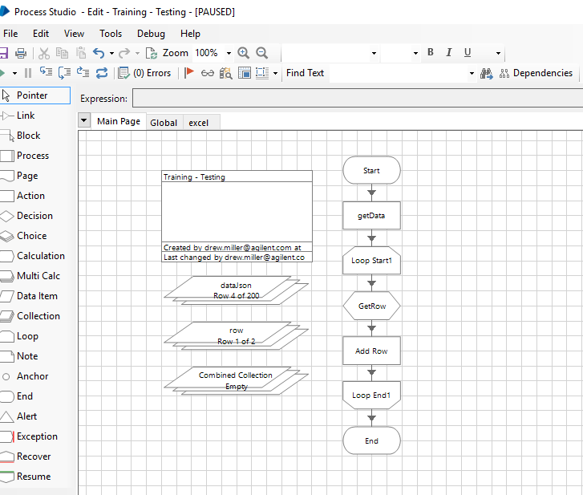Click the breakpoint flag icon
This screenshot has width=583, height=495.
[x=190, y=73]
